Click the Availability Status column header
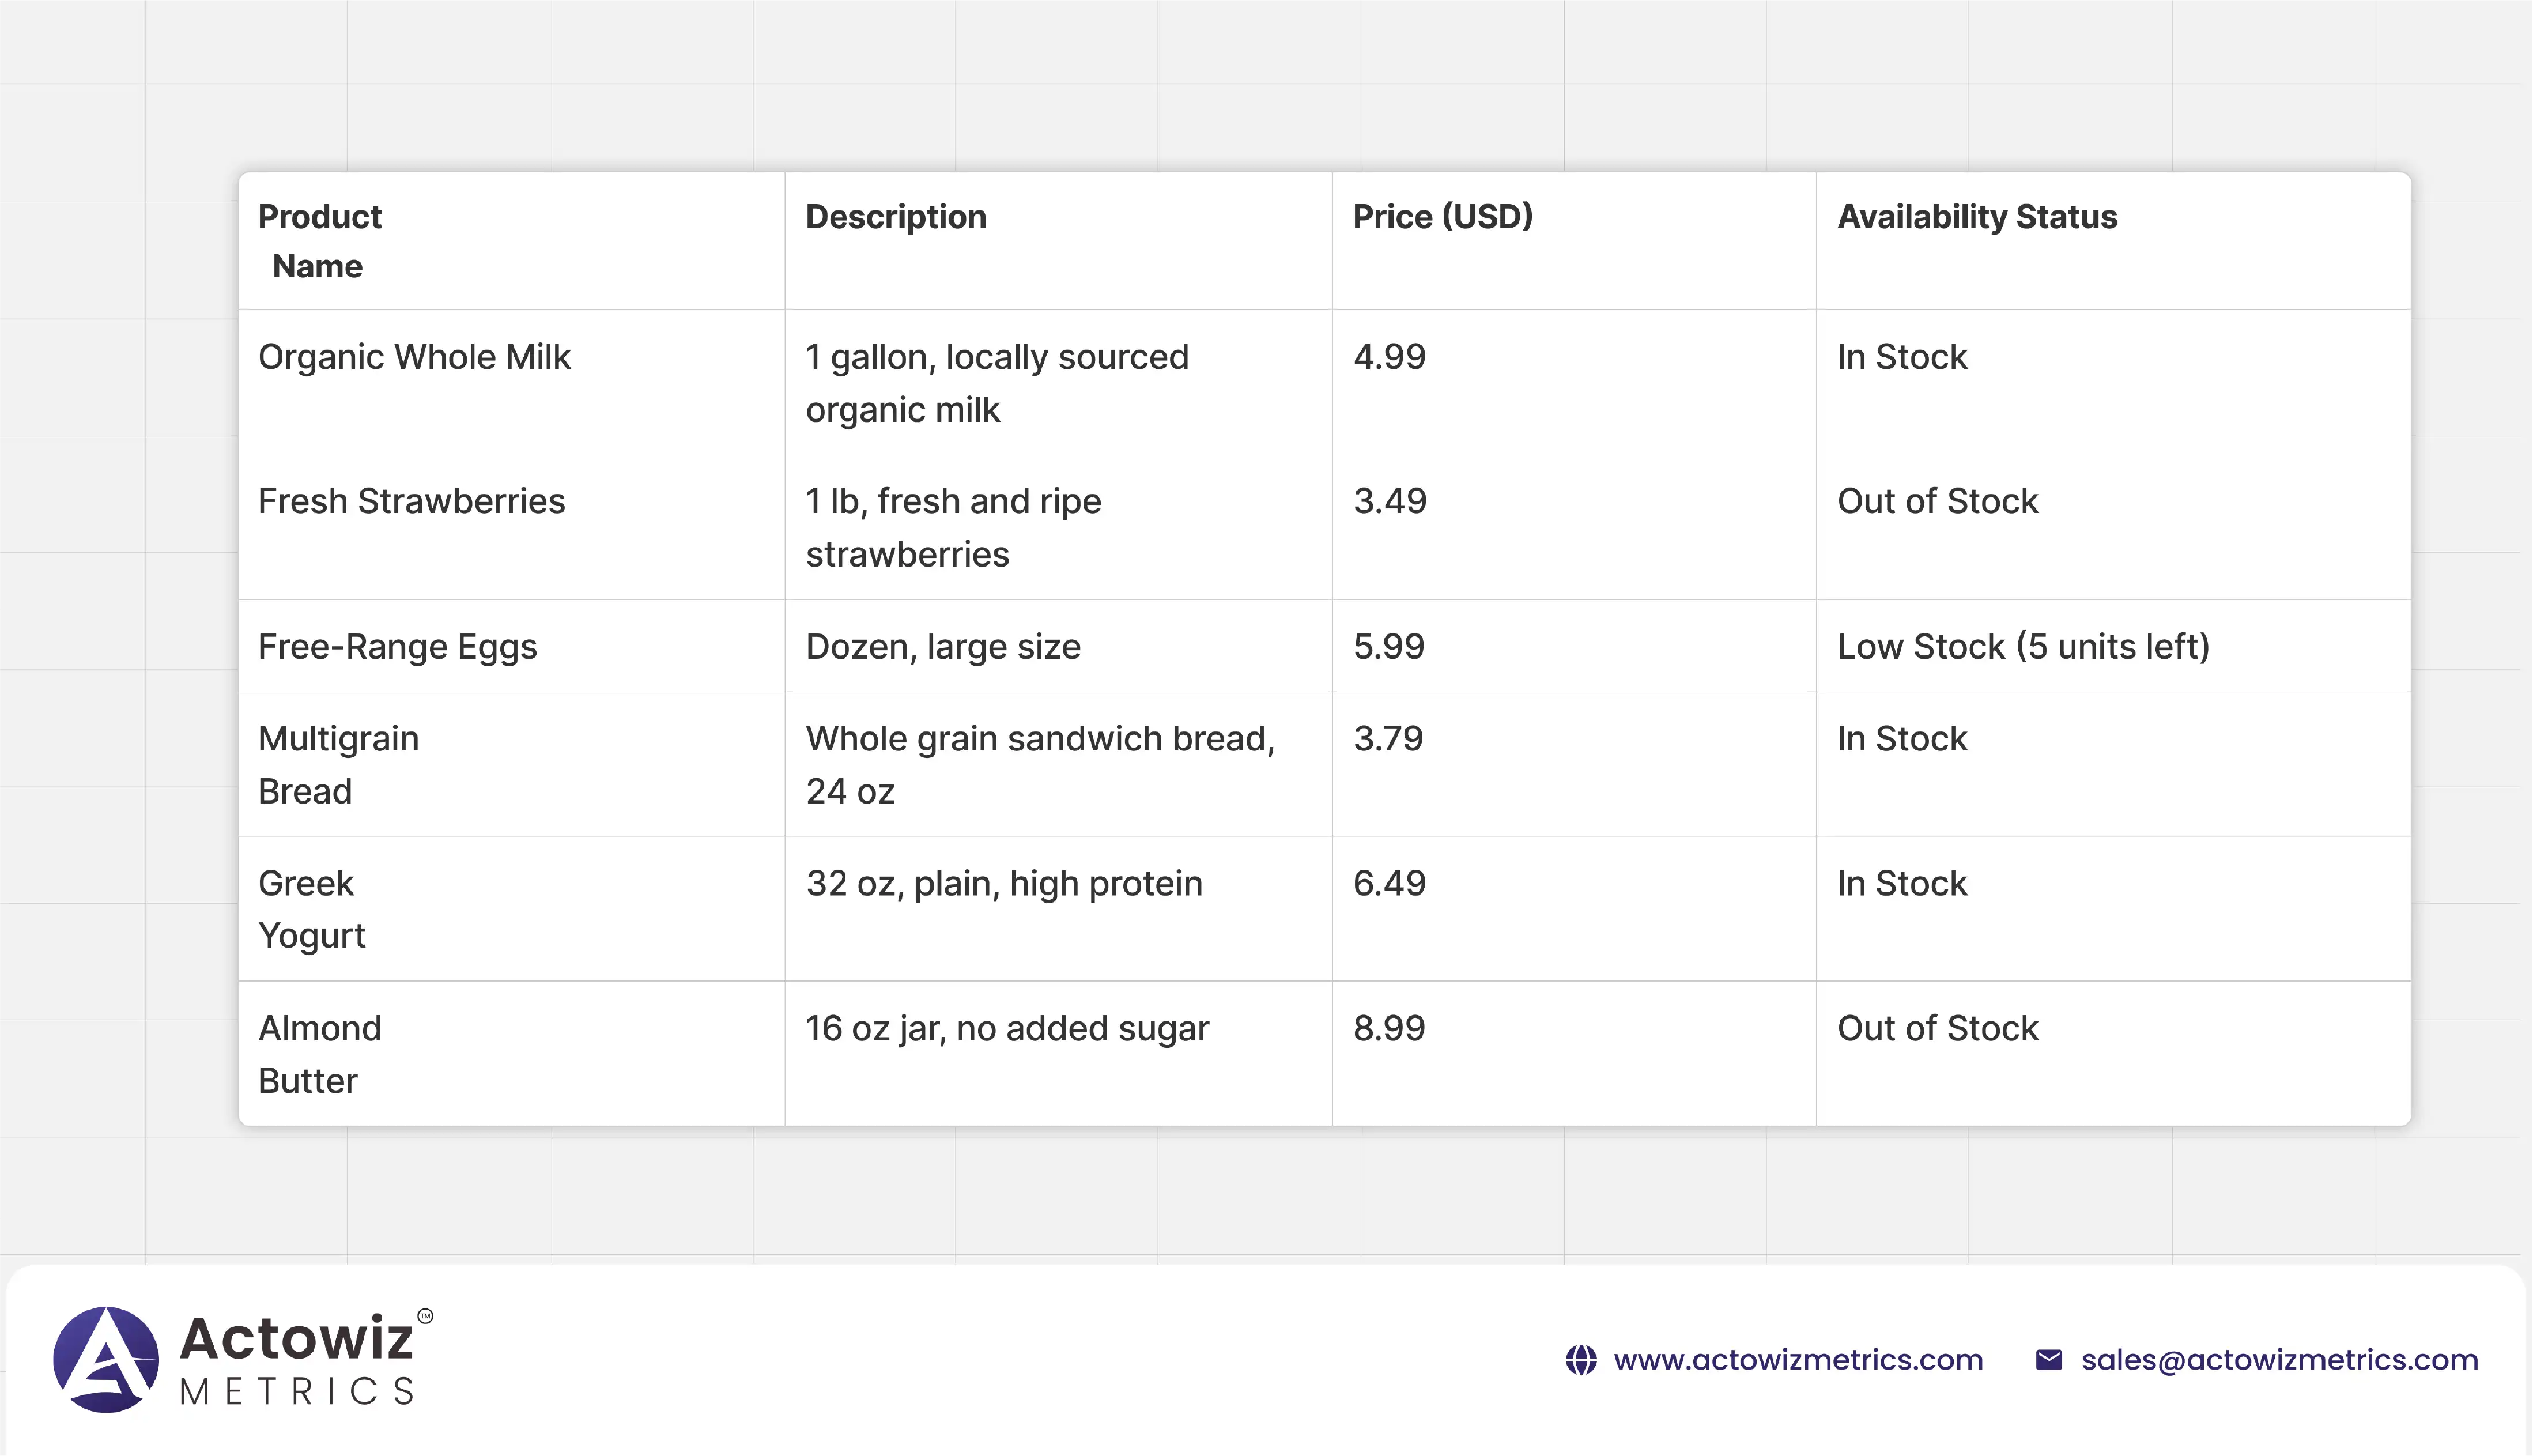The height and width of the screenshot is (1456, 2533). pos(1976,217)
